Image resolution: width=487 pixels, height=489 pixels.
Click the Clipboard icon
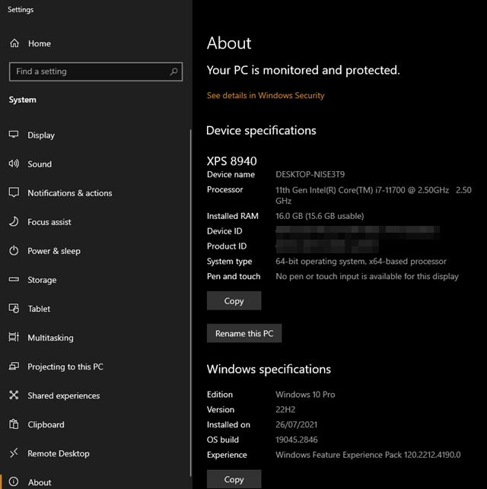(14, 424)
